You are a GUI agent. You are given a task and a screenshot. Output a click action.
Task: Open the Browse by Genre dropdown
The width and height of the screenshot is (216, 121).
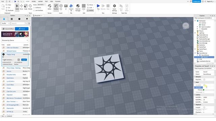[x=15, y=40]
